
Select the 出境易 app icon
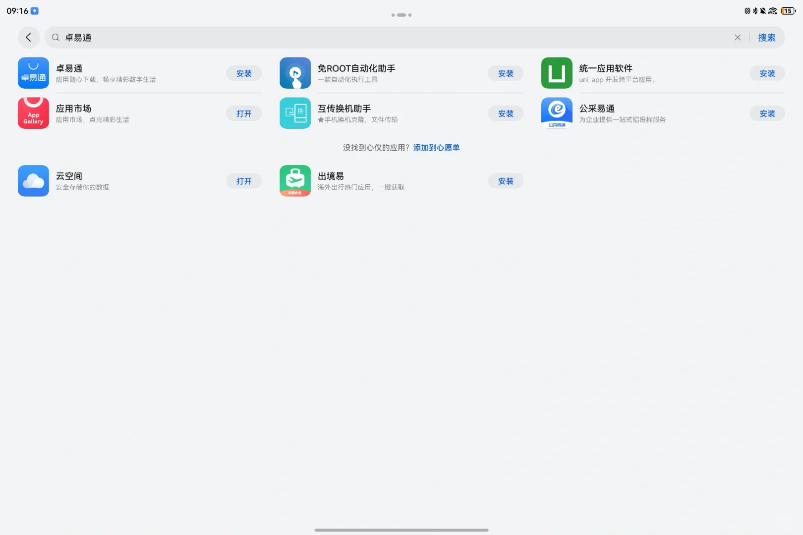(x=295, y=180)
